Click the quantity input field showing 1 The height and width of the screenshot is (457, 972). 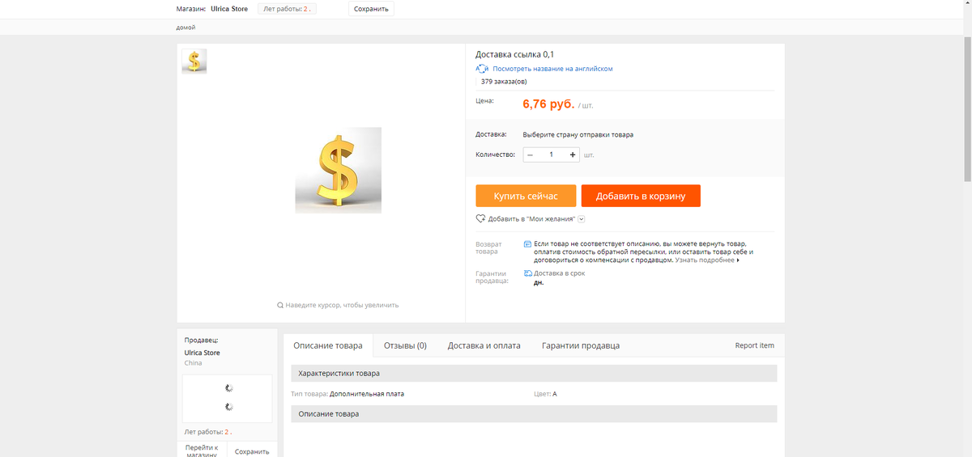552,154
